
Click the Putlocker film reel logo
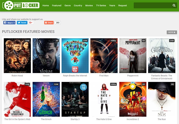21,5
